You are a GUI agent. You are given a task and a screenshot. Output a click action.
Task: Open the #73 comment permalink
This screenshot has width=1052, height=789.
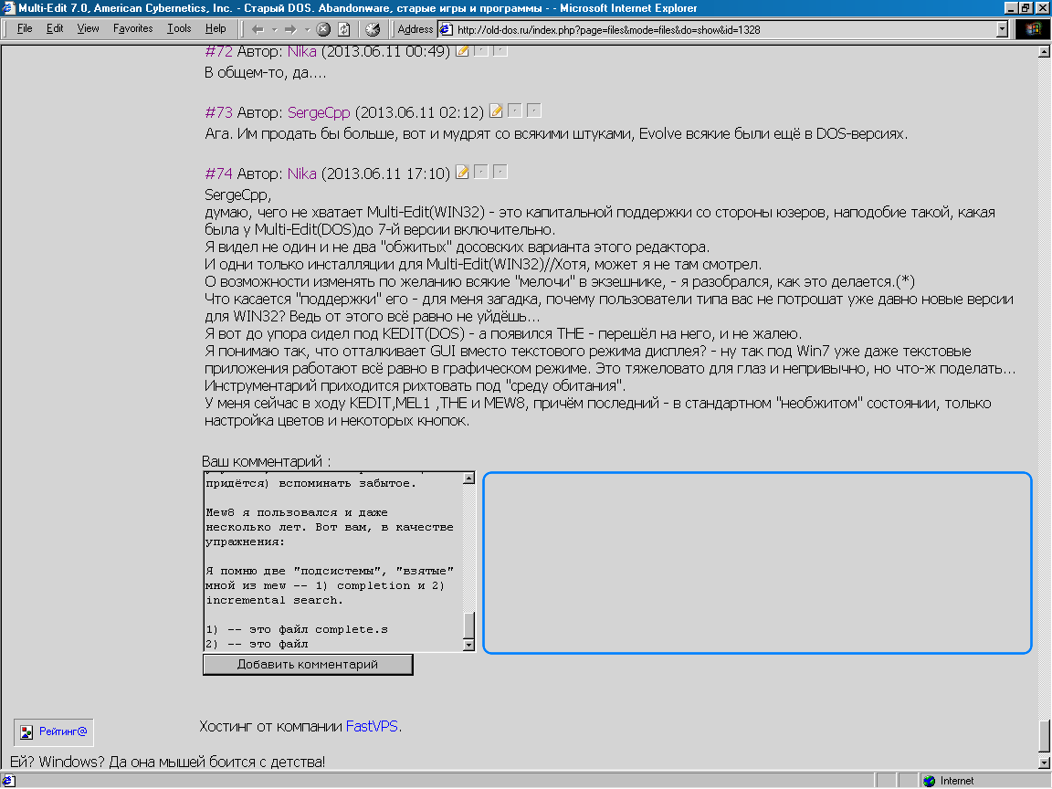[x=219, y=112]
